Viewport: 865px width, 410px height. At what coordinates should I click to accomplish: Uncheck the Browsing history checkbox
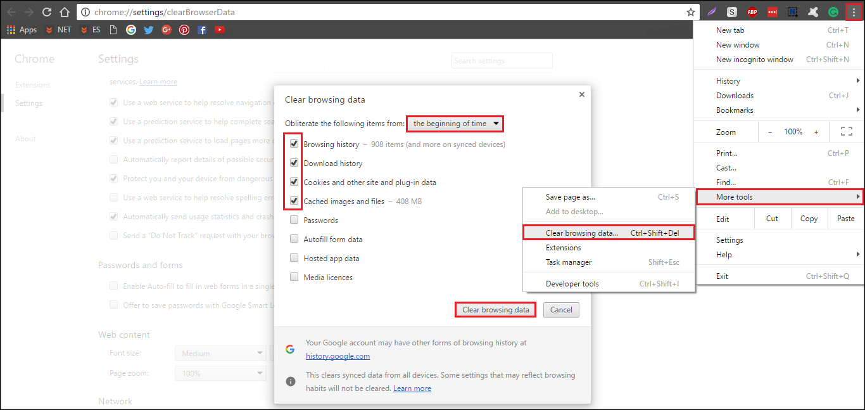coord(294,144)
